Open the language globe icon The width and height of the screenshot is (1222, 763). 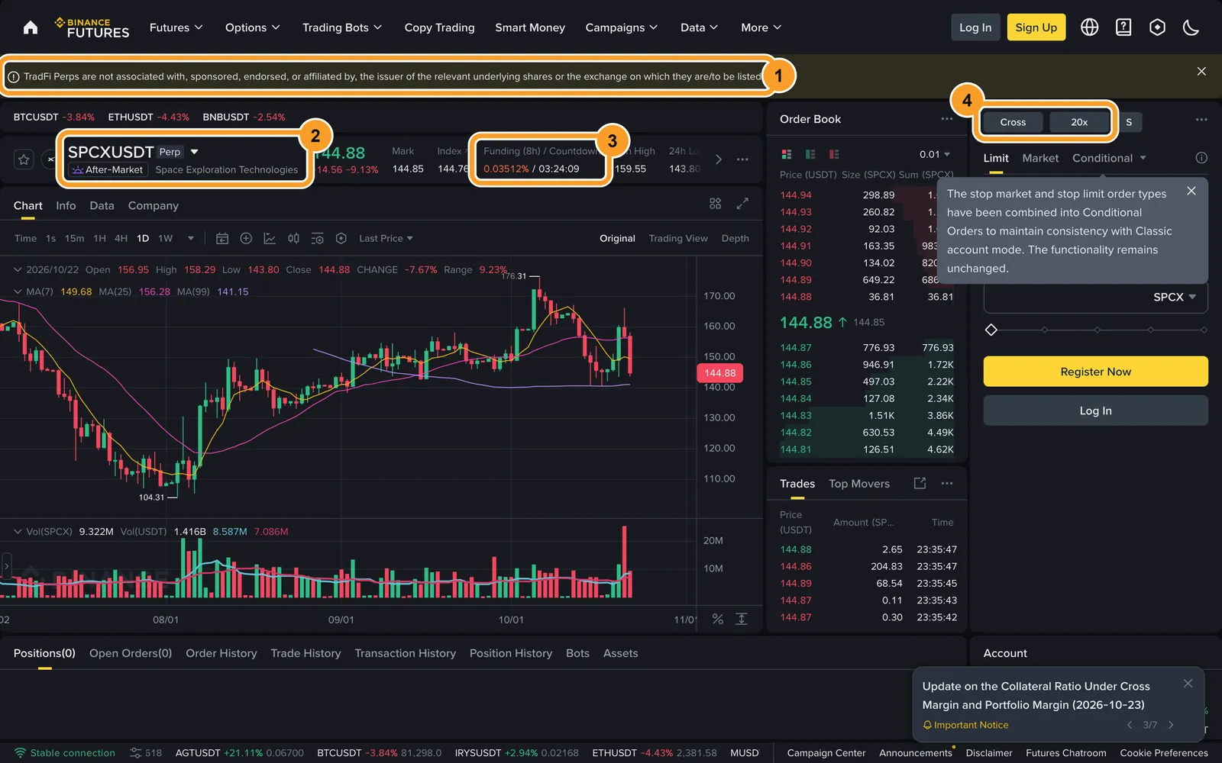coord(1090,27)
